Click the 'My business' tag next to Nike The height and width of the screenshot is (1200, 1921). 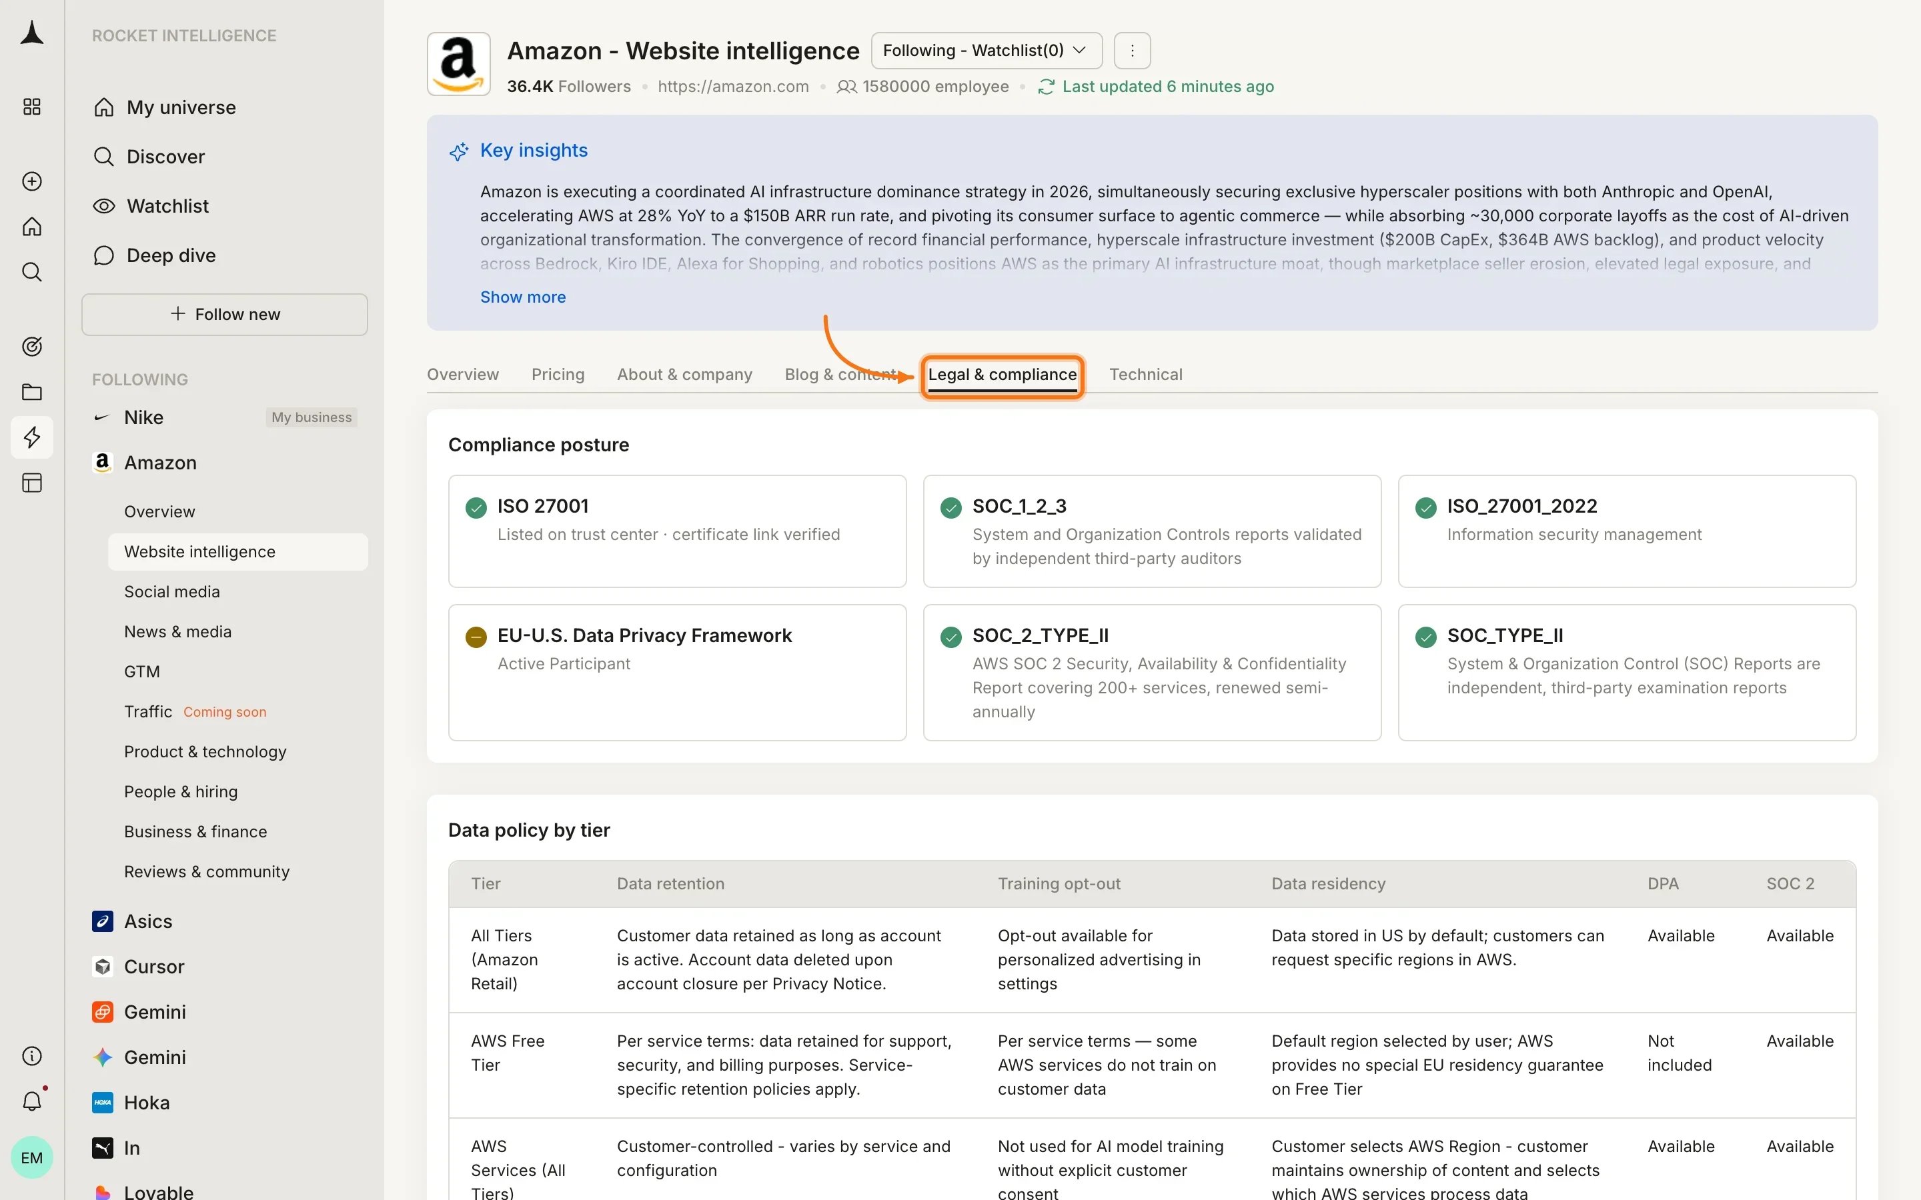pyautogui.click(x=311, y=417)
